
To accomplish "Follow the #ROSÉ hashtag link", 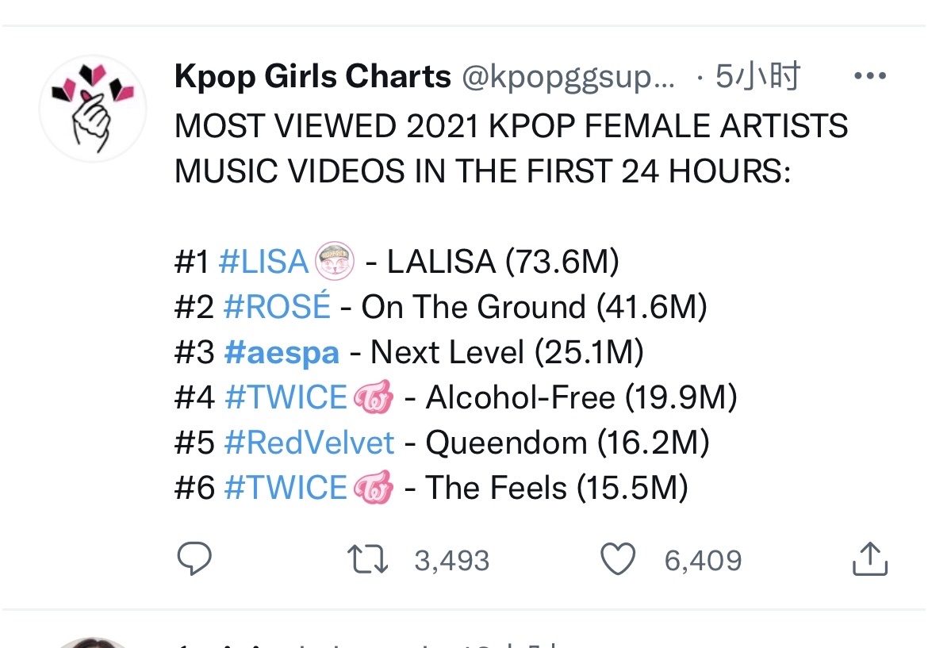I will (277, 306).
